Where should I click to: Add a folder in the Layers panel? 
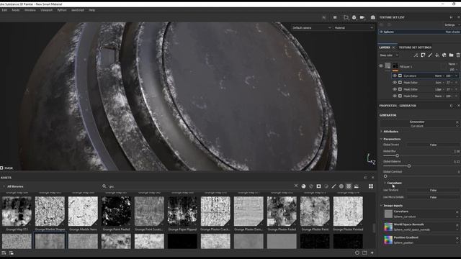[x=452, y=55]
